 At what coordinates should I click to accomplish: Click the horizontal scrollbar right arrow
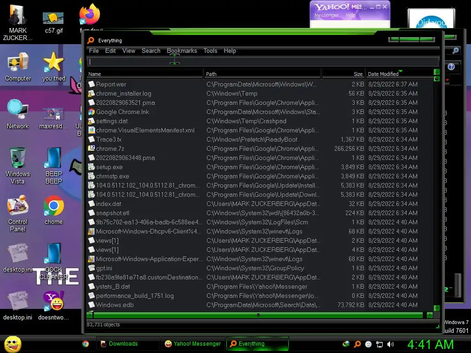(x=430, y=315)
